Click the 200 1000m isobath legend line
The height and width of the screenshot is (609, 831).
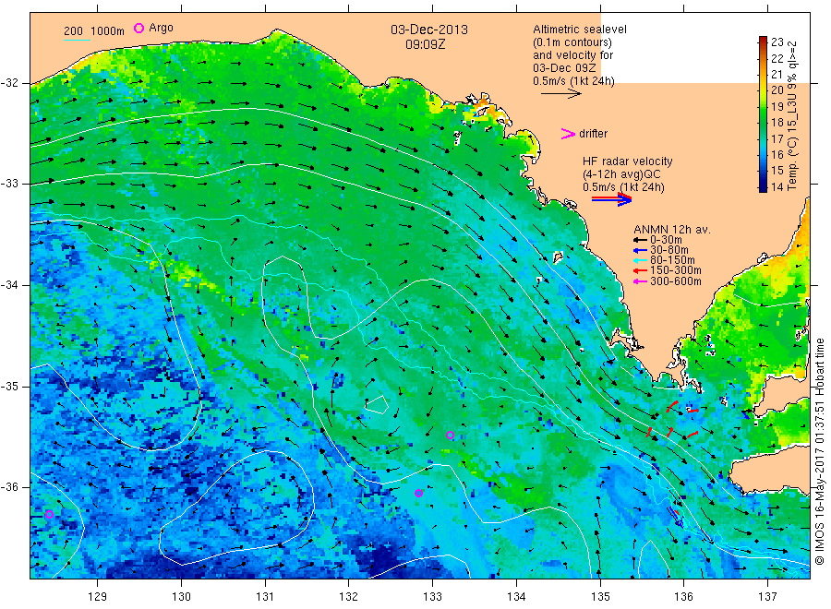pos(77,40)
